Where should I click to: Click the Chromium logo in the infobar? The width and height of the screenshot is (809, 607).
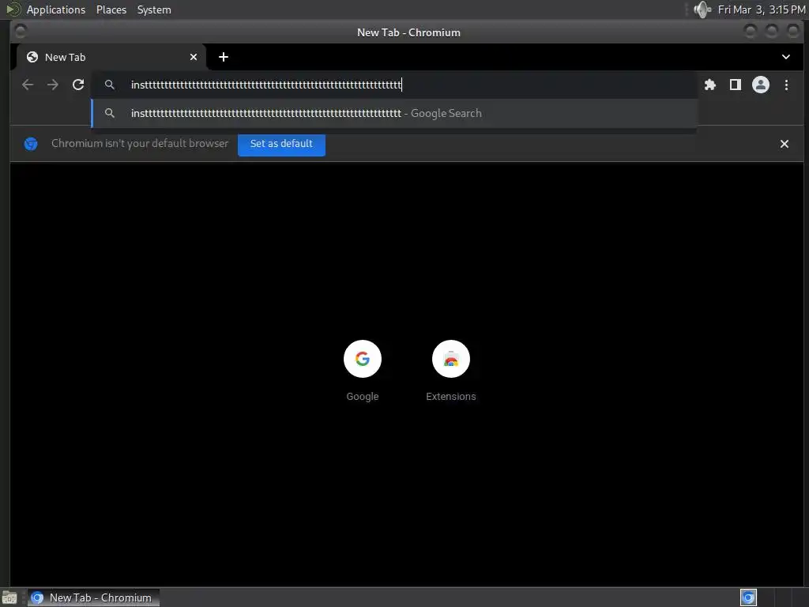[x=31, y=144]
